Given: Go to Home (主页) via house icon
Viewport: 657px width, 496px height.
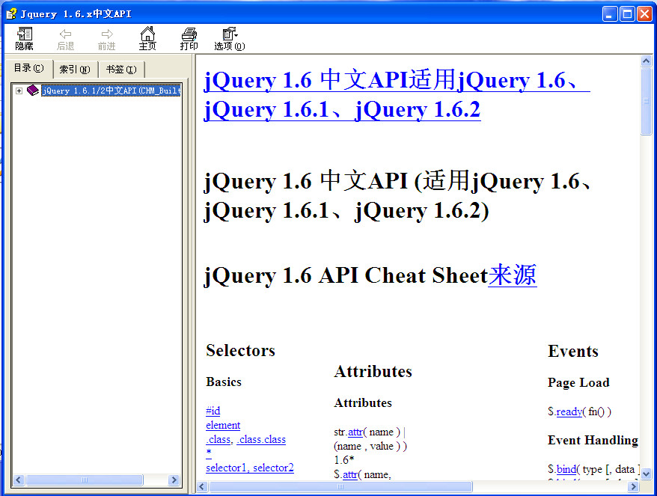Looking at the screenshot, I should pyautogui.click(x=147, y=34).
